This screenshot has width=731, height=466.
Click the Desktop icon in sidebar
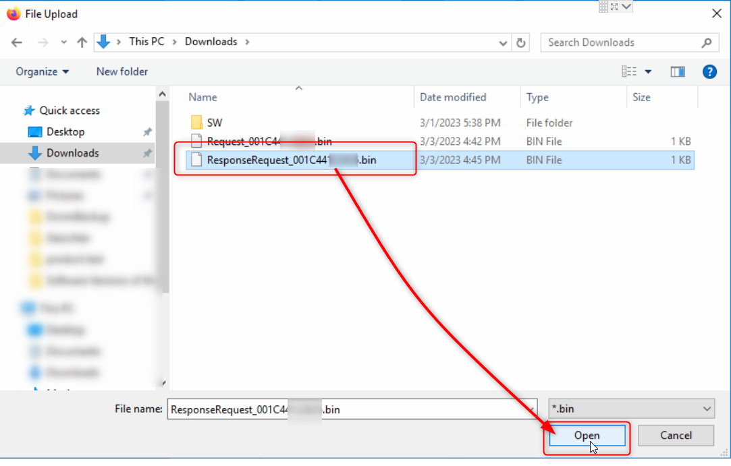[x=35, y=132]
